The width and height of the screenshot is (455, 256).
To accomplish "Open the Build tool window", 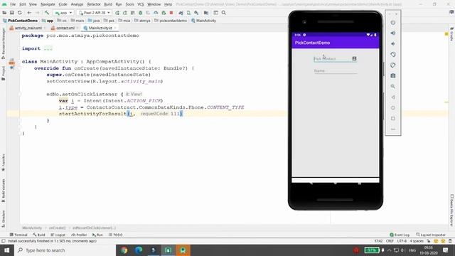I will coord(39,235).
